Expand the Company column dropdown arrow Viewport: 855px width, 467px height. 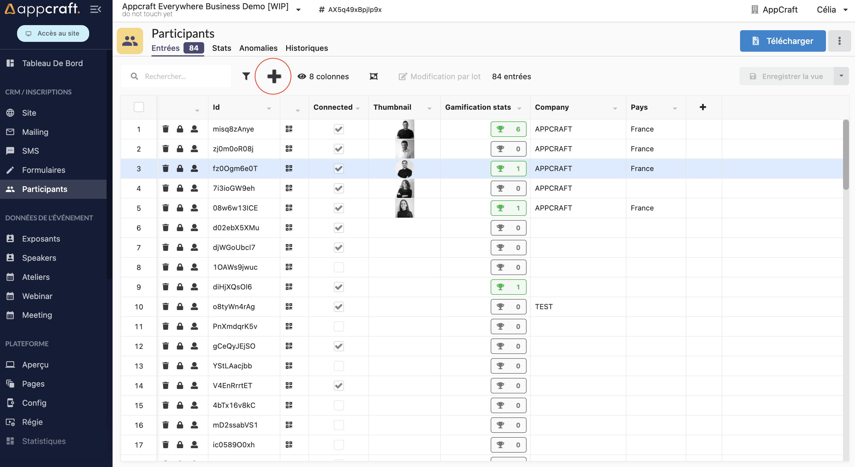pos(615,109)
